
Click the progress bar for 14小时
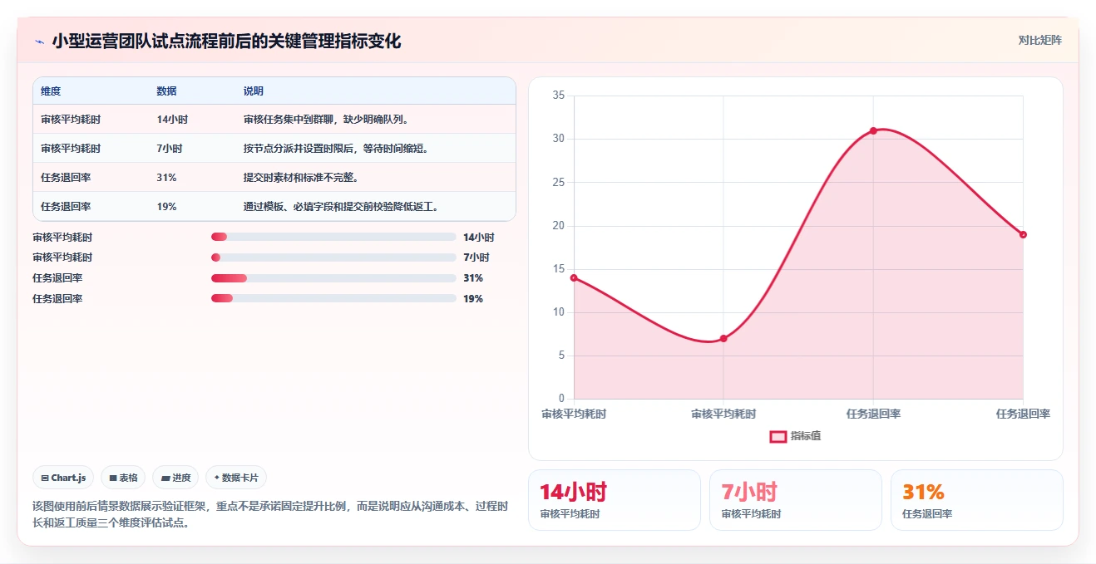click(333, 237)
